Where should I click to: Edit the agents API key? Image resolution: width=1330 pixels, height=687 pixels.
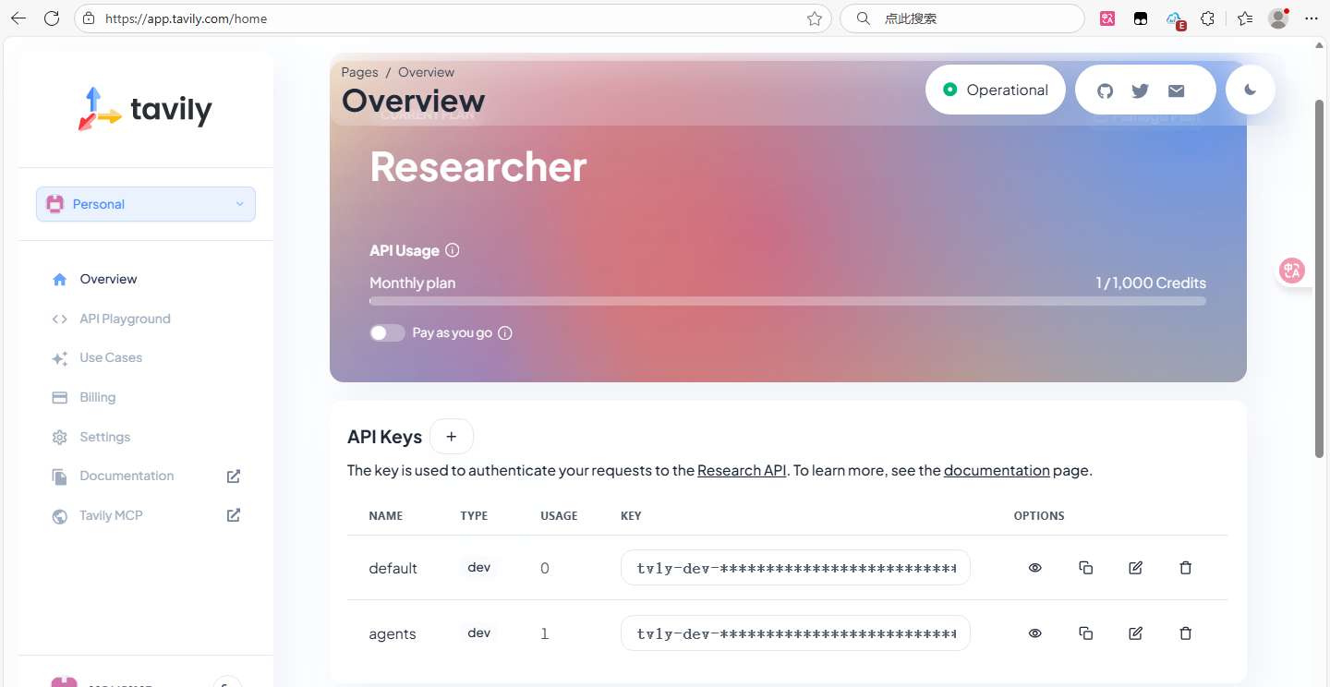pos(1136,633)
